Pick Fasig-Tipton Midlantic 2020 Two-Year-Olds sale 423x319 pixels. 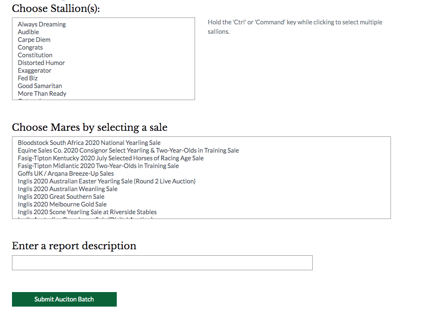click(x=98, y=166)
